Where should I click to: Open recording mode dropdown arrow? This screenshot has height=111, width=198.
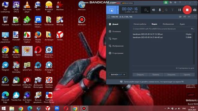(x=118, y=10)
